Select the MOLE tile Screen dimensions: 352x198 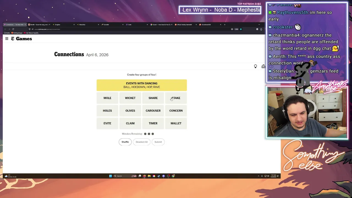coord(107,98)
